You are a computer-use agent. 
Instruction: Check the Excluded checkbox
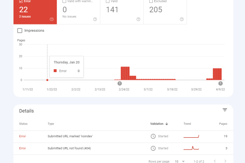click(x=151, y=1)
